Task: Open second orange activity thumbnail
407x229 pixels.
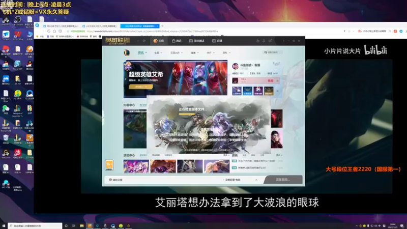Action: tap(163, 166)
